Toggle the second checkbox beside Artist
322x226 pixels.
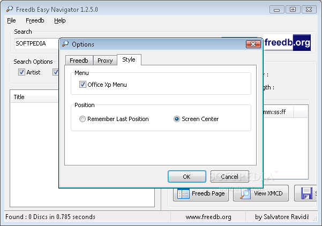tap(55, 72)
